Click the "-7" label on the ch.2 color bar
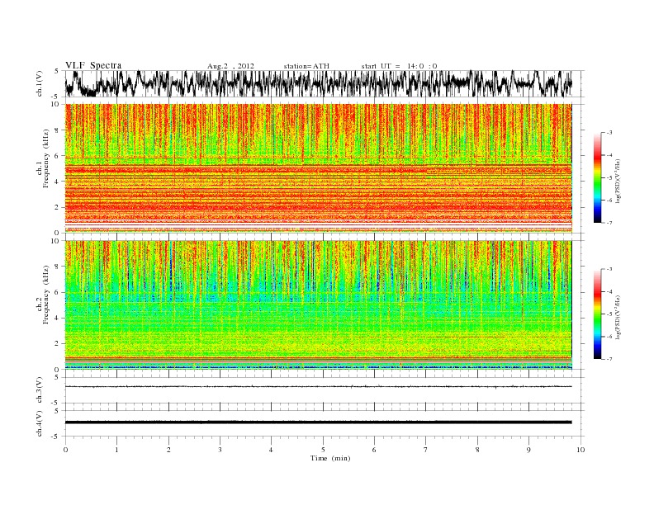 click(x=609, y=359)
